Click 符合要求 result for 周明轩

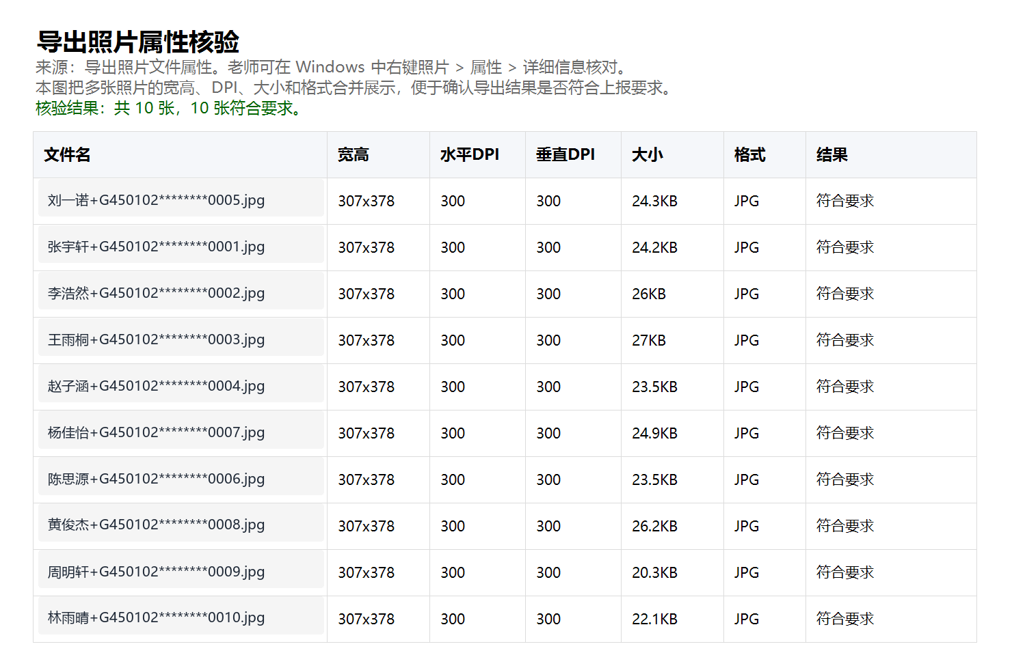845,572
